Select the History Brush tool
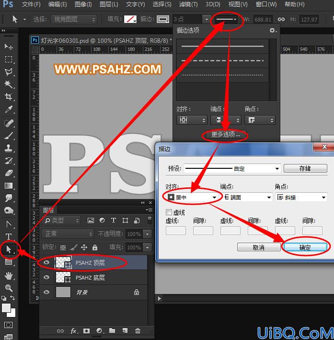Image resolution: width=334 pixels, height=340 pixels. (9, 161)
